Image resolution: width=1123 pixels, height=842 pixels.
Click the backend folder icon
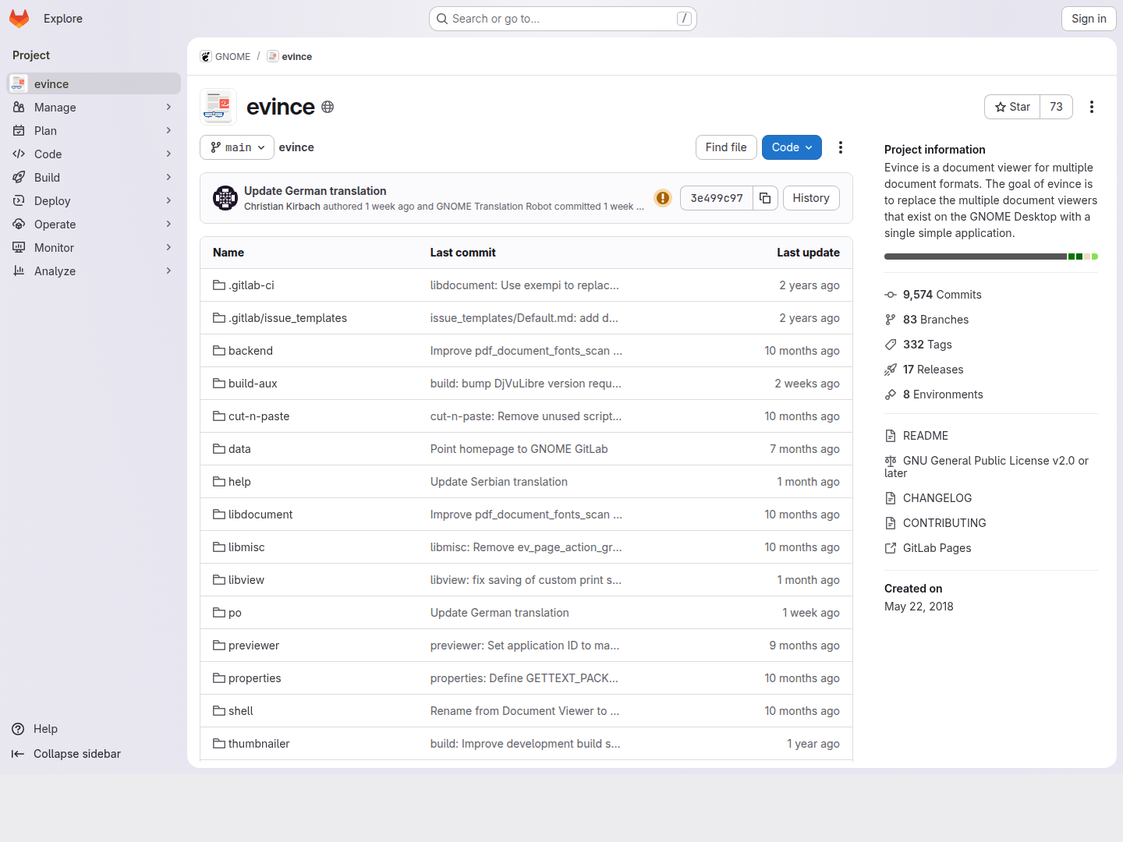point(219,351)
